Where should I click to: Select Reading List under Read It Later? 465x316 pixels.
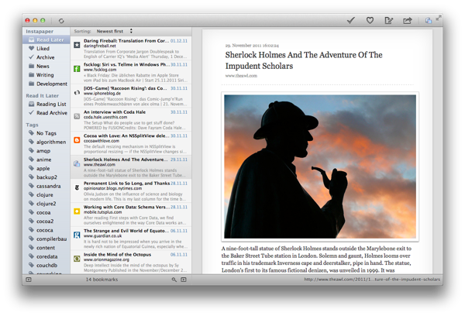coord(46,104)
